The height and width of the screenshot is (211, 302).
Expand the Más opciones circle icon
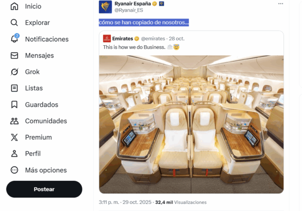(x=14, y=170)
